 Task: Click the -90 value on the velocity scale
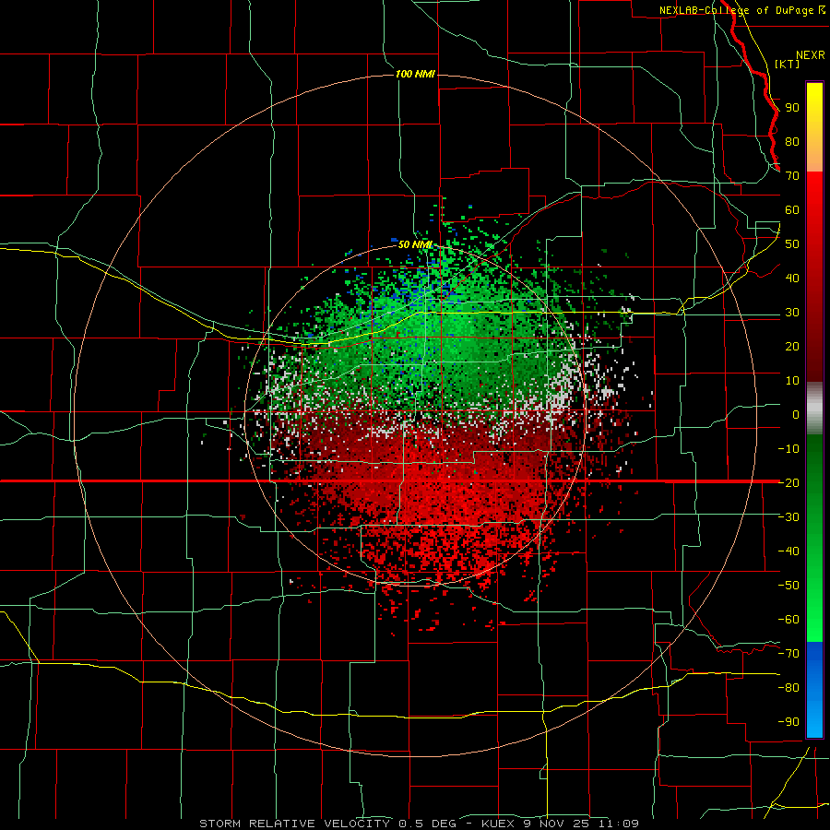click(788, 721)
